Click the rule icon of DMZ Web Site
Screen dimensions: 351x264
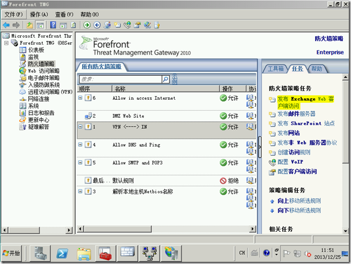[x=88, y=116]
